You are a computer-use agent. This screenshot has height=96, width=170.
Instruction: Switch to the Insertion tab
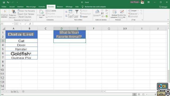(20, 7)
